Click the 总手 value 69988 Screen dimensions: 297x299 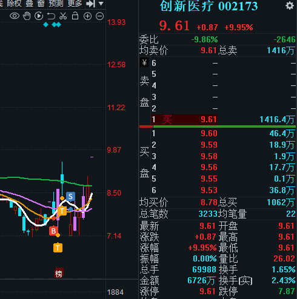(204, 269)
